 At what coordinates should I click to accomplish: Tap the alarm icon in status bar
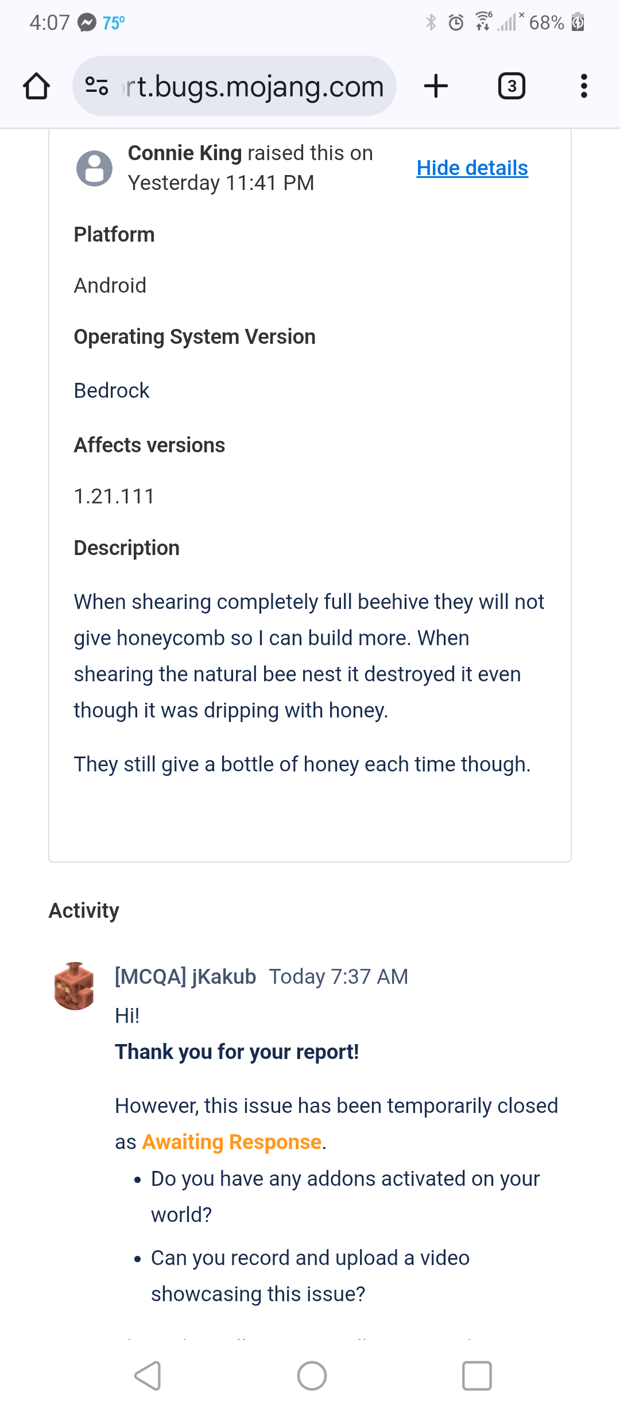pos(456,22)
